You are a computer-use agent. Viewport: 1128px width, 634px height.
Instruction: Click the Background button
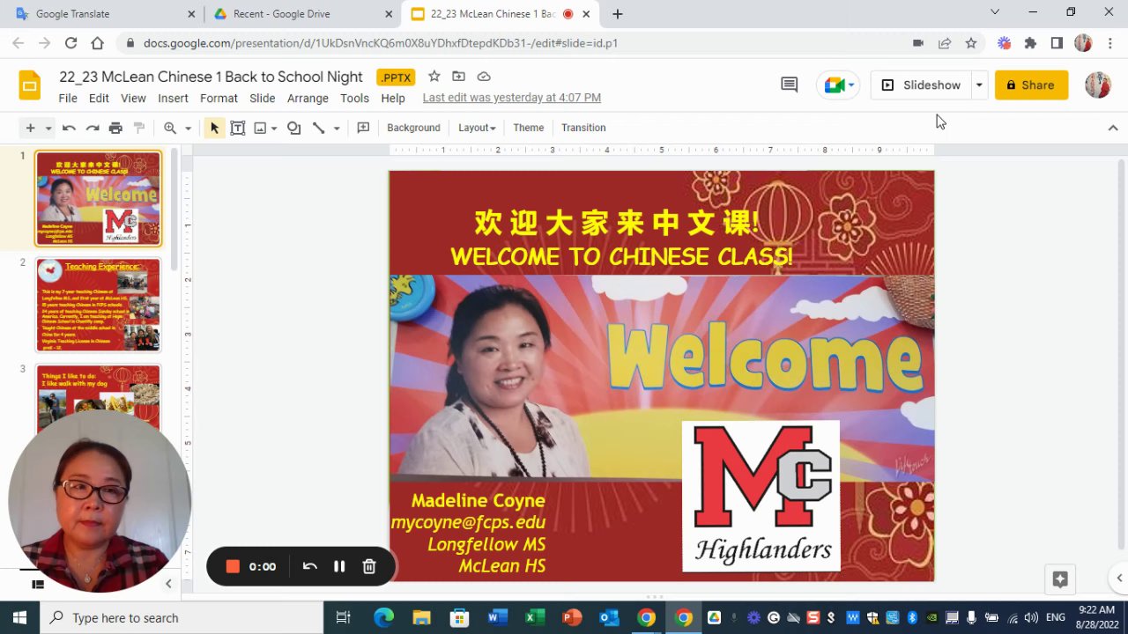click(413, 128)
